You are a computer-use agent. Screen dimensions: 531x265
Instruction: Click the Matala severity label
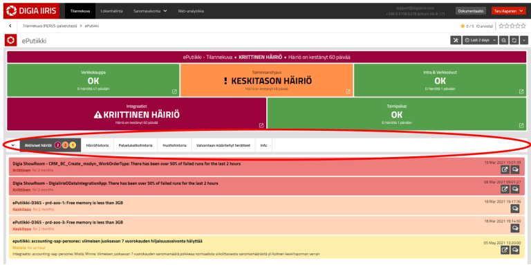coord(19,248)
